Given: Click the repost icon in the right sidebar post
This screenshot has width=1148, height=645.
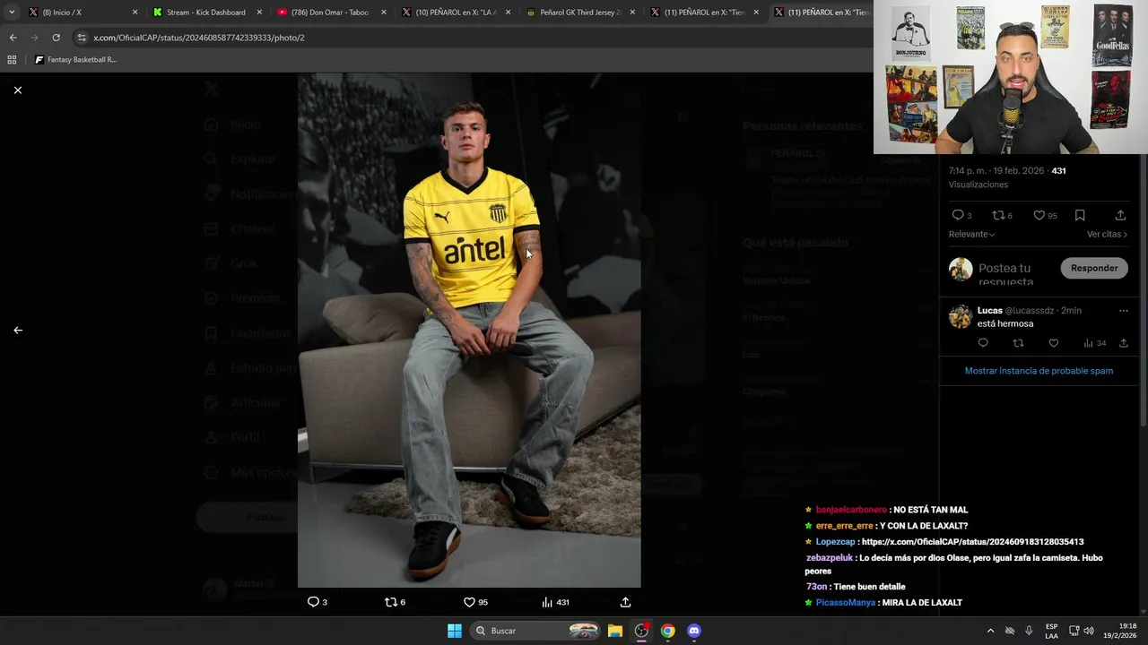Looking at the screenshot, I should (x=997, y=215).
